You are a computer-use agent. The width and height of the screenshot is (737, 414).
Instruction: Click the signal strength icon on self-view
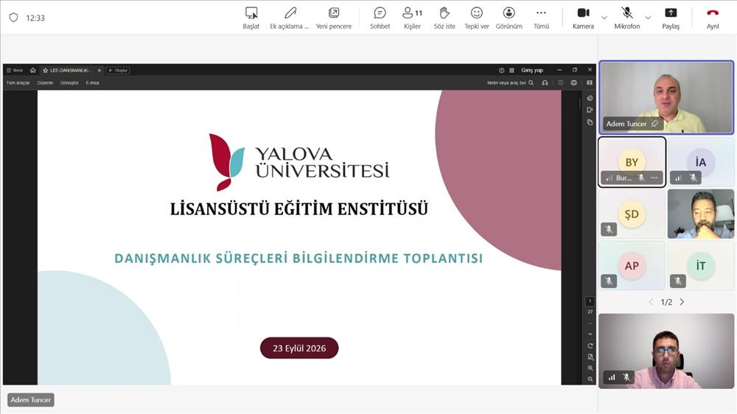click(612, 377)
